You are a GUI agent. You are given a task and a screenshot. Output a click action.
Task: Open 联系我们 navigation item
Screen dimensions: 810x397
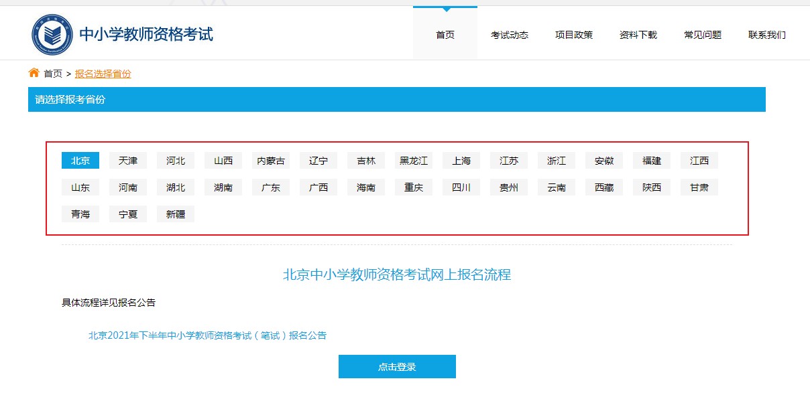pyautogui.click(x=766, y=35)
